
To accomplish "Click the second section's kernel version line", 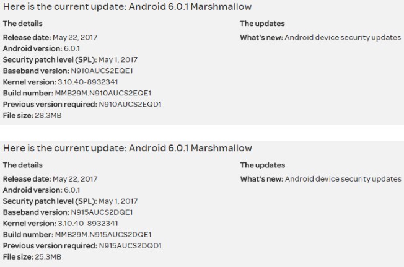I will tap(61, 224).
